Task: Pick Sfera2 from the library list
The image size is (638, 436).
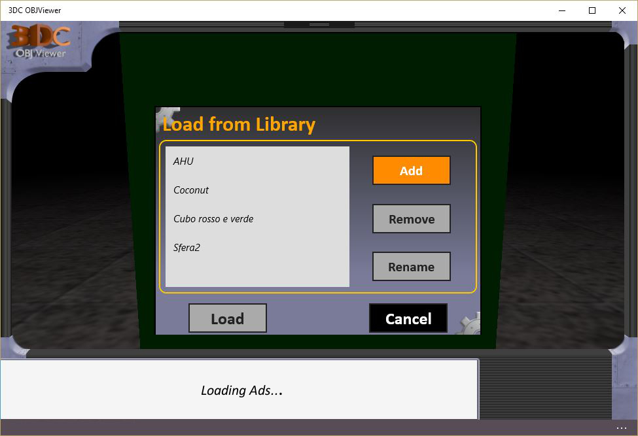Action: (186, 248)
